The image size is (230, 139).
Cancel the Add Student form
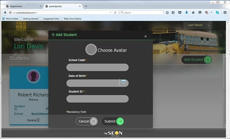(x=86, y=121)
